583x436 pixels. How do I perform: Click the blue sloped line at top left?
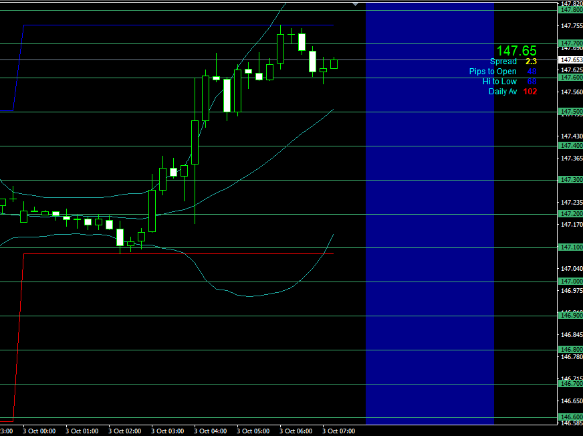tap(19, 67)
